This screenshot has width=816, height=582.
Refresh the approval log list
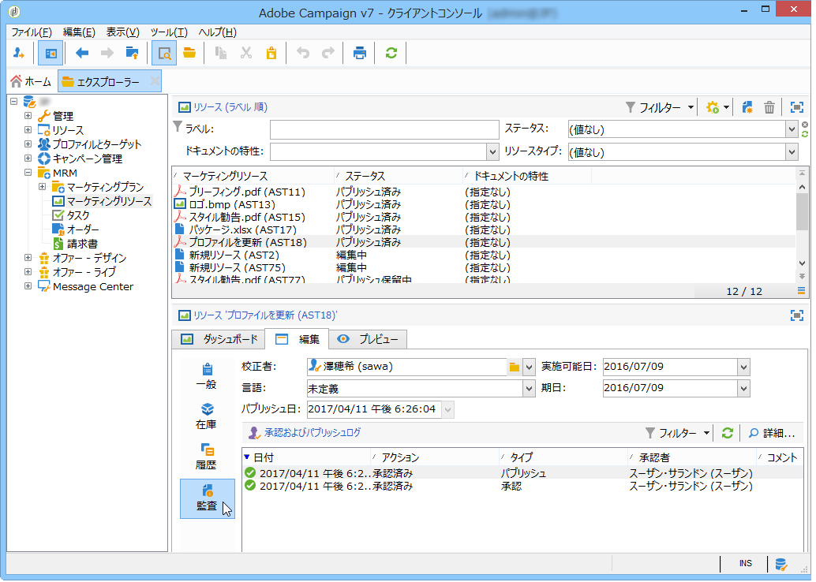point(728,433)
